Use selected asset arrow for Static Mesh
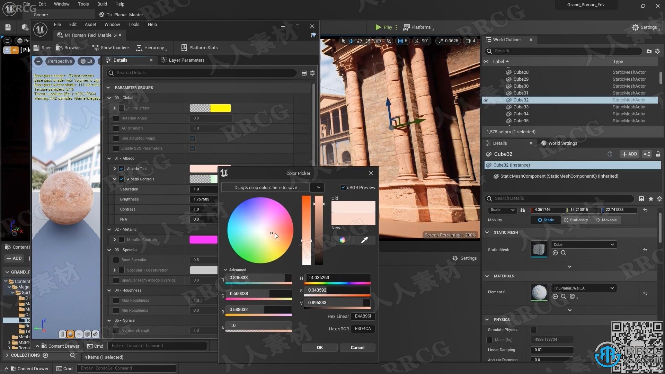Image resolution: width=665 pixels, height=374 pixels. (x=555, y=253)
